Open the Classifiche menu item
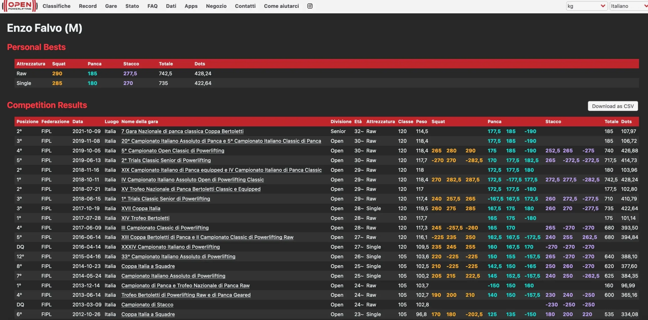Screen dimensions: 648x320 56,6
